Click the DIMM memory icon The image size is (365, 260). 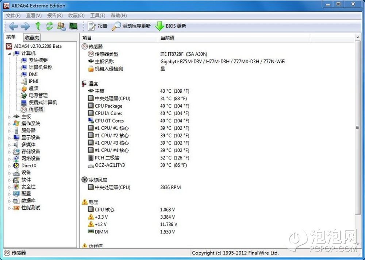point(91,232)
